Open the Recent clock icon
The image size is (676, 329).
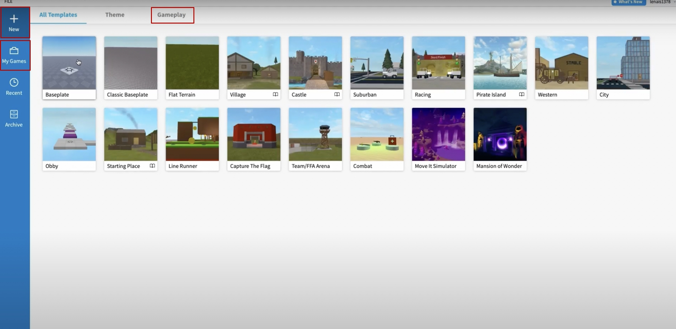[x=14, y=82]
